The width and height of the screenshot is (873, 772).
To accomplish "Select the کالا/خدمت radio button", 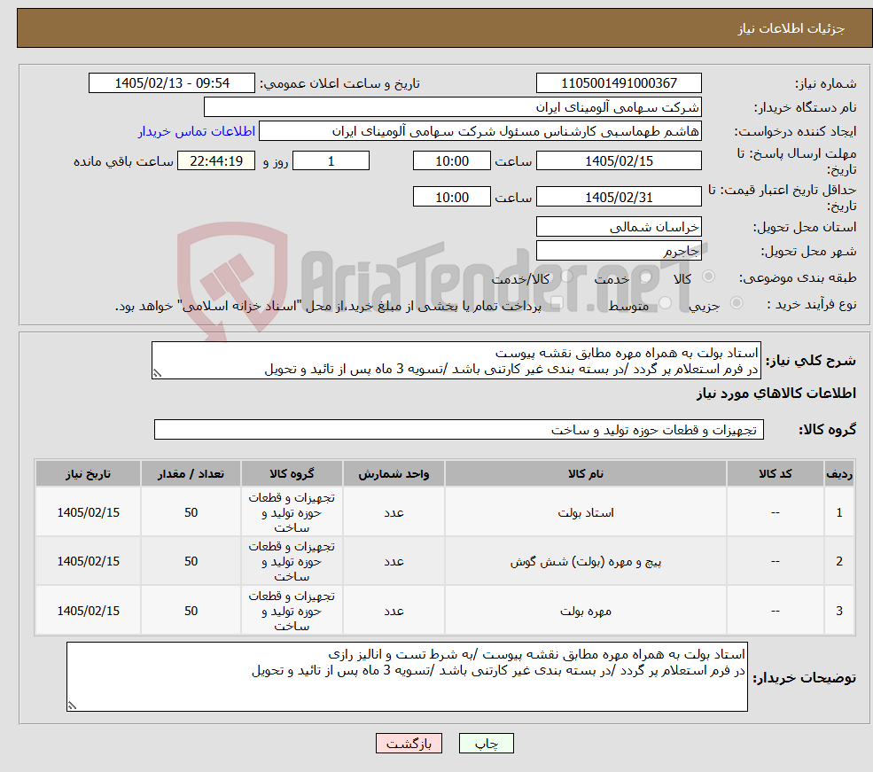I will pos(566,277).
